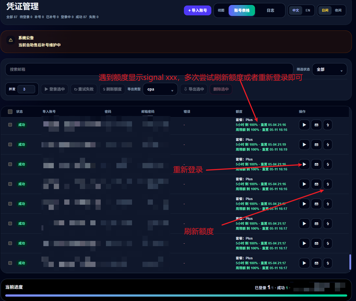Switch to the 日志 tab
Image resolution: width=356 pixels, height=301 pixels.
(x=270, y=10)
